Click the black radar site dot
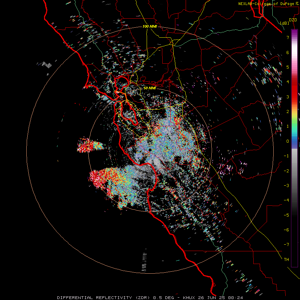 pos(150,150)
